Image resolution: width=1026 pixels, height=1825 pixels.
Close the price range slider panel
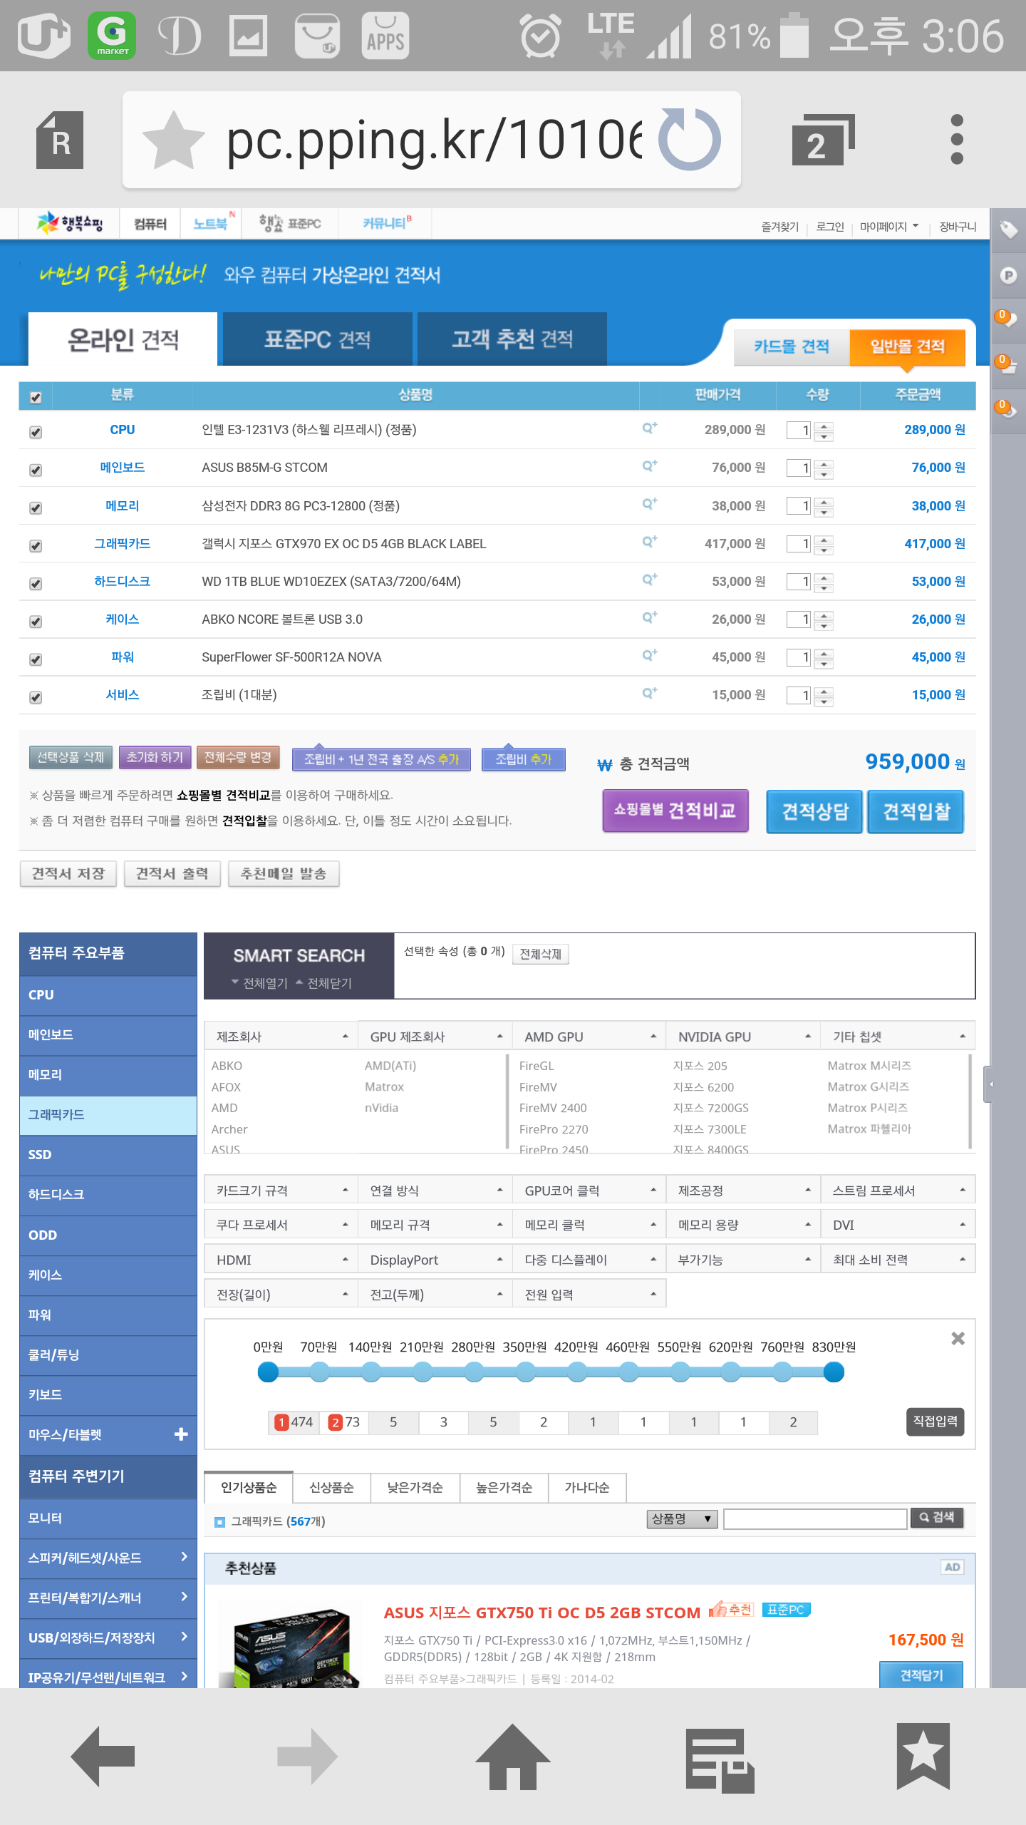958,1339
